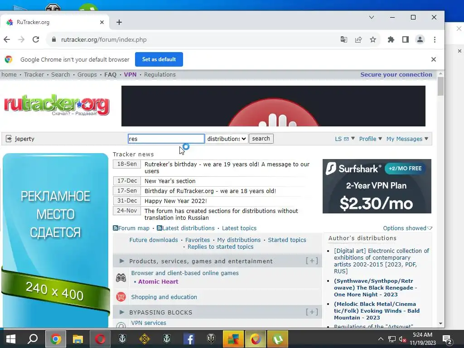Launch Opera from the taskbar

click(x=100, y=339)
